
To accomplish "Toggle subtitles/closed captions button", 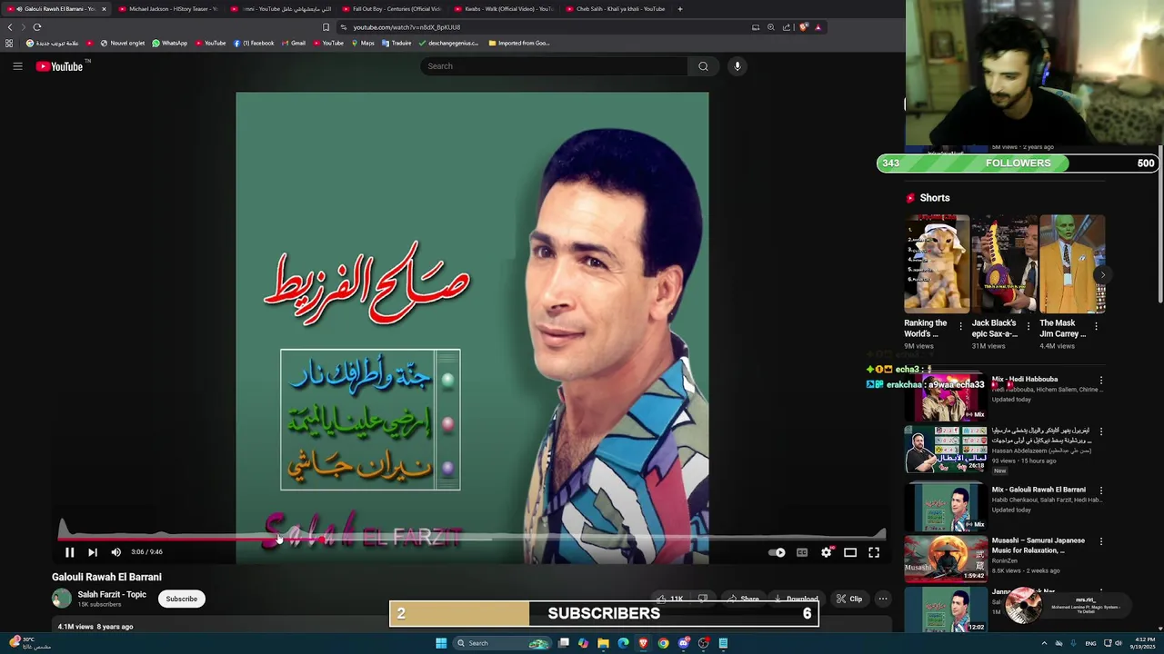I will tap(802, 552).
